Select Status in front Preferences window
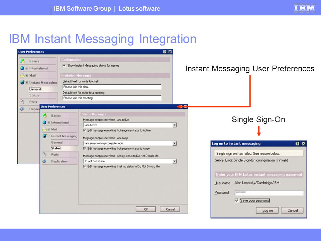Screen dimensions: 321x241 click(56, 148)
